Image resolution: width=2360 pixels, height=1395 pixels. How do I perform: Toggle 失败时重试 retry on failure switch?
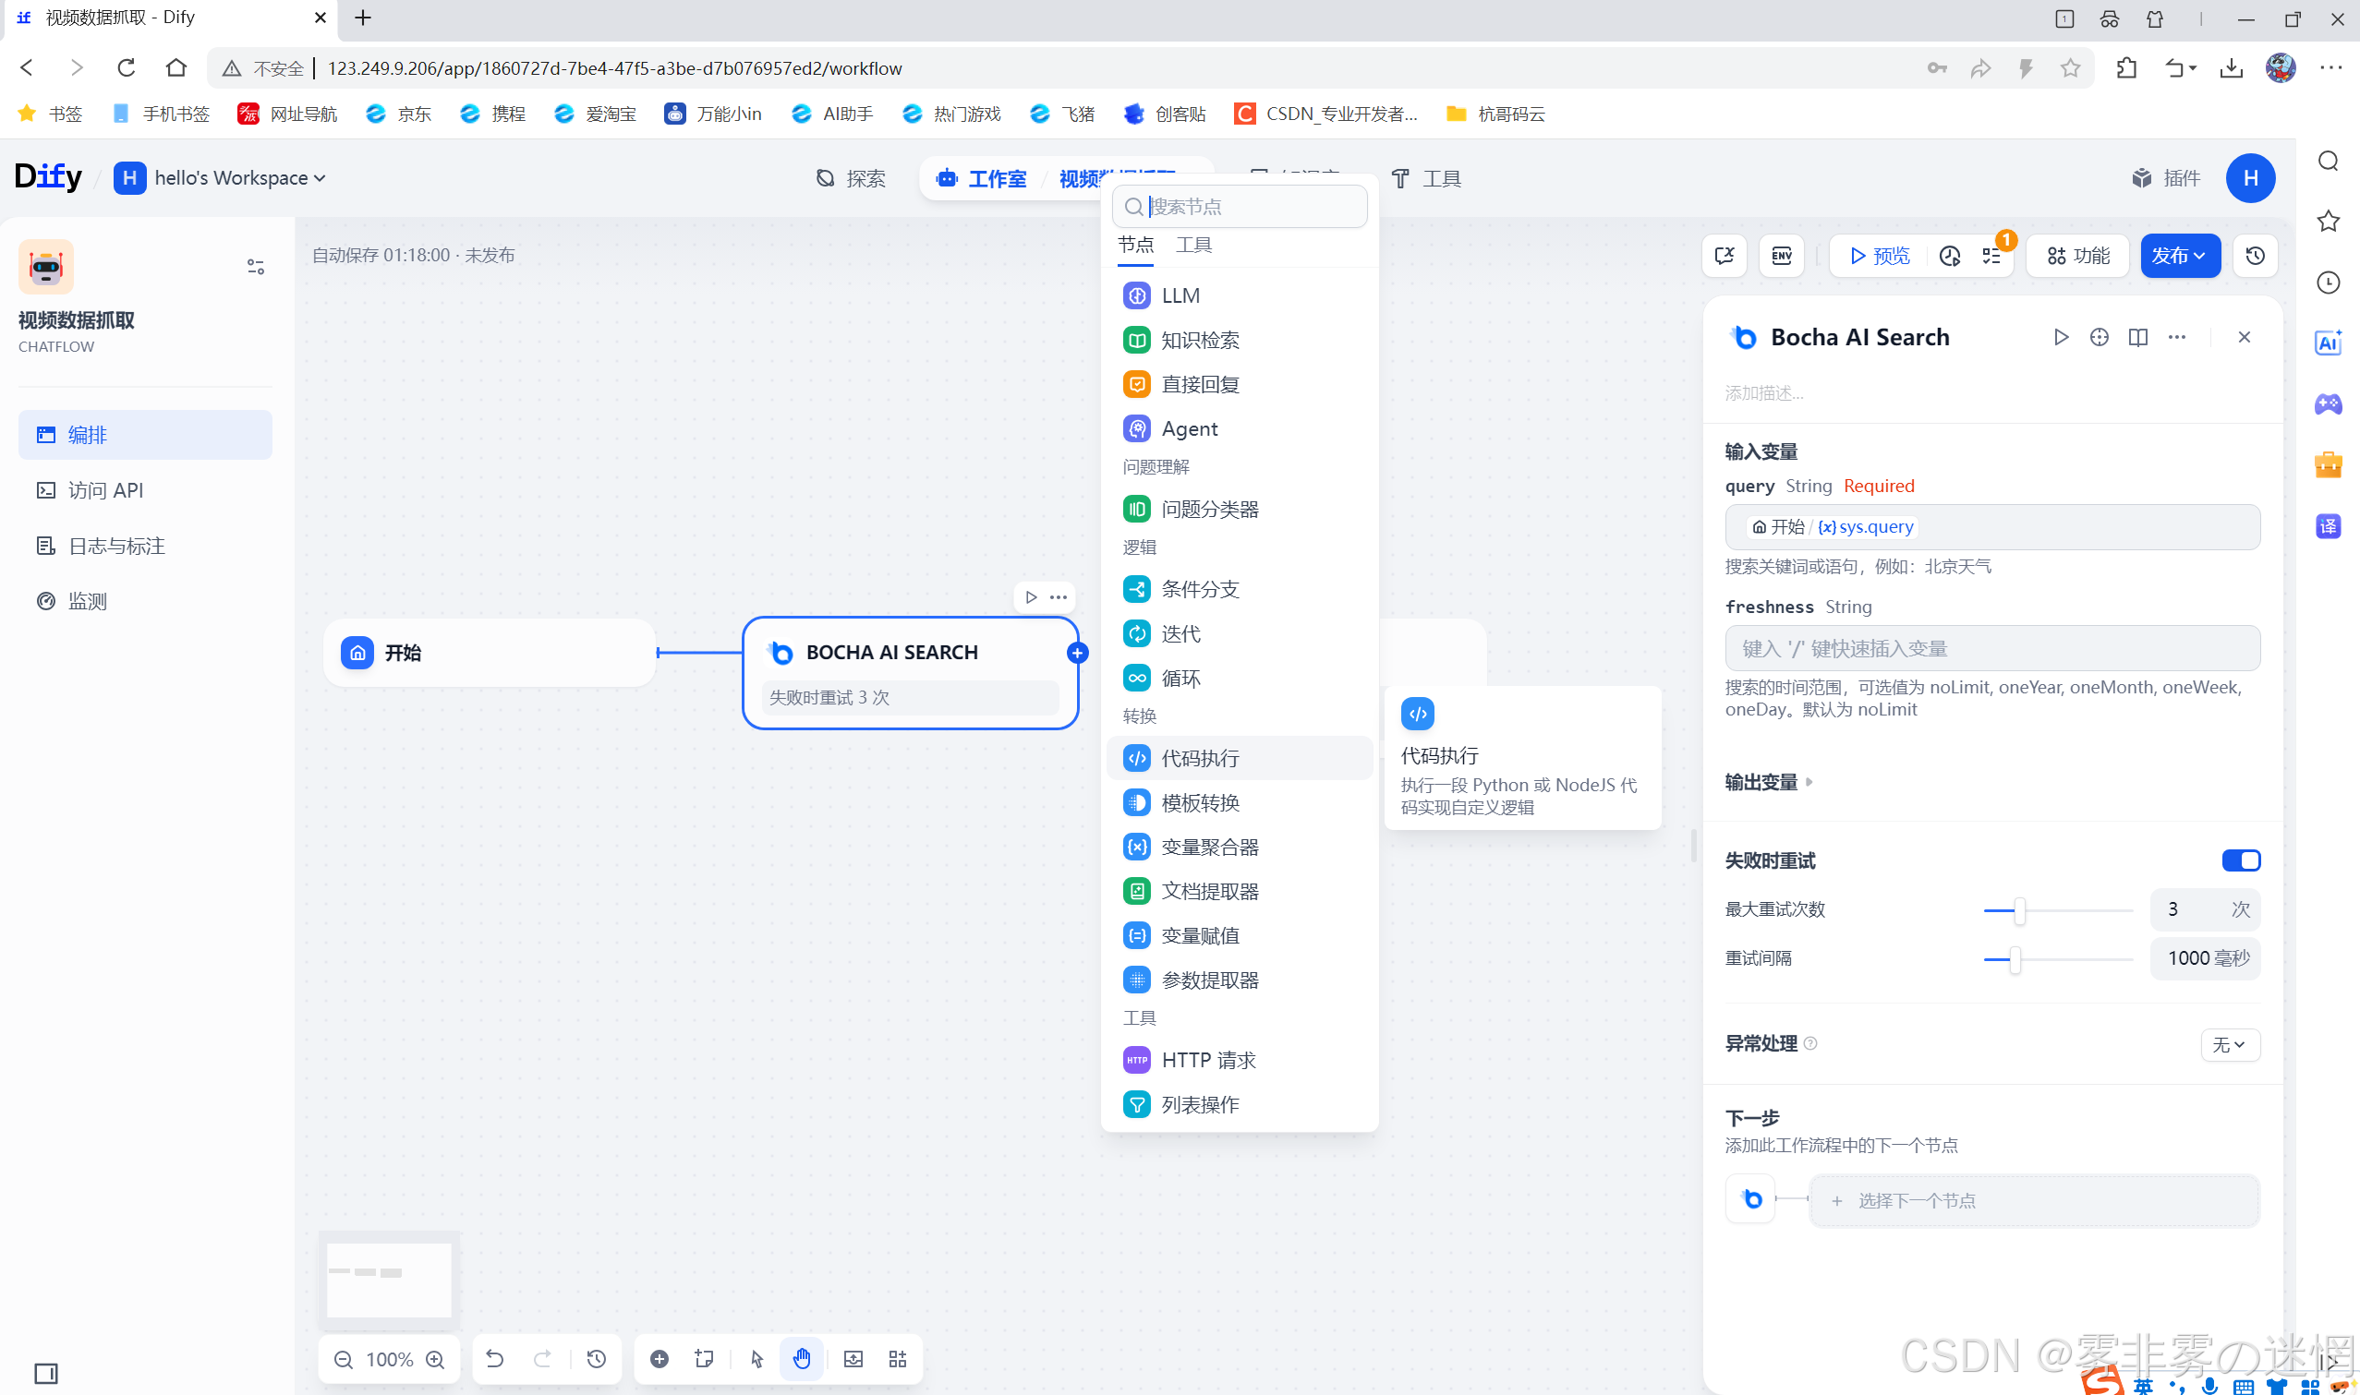[x=2241, y=860]
